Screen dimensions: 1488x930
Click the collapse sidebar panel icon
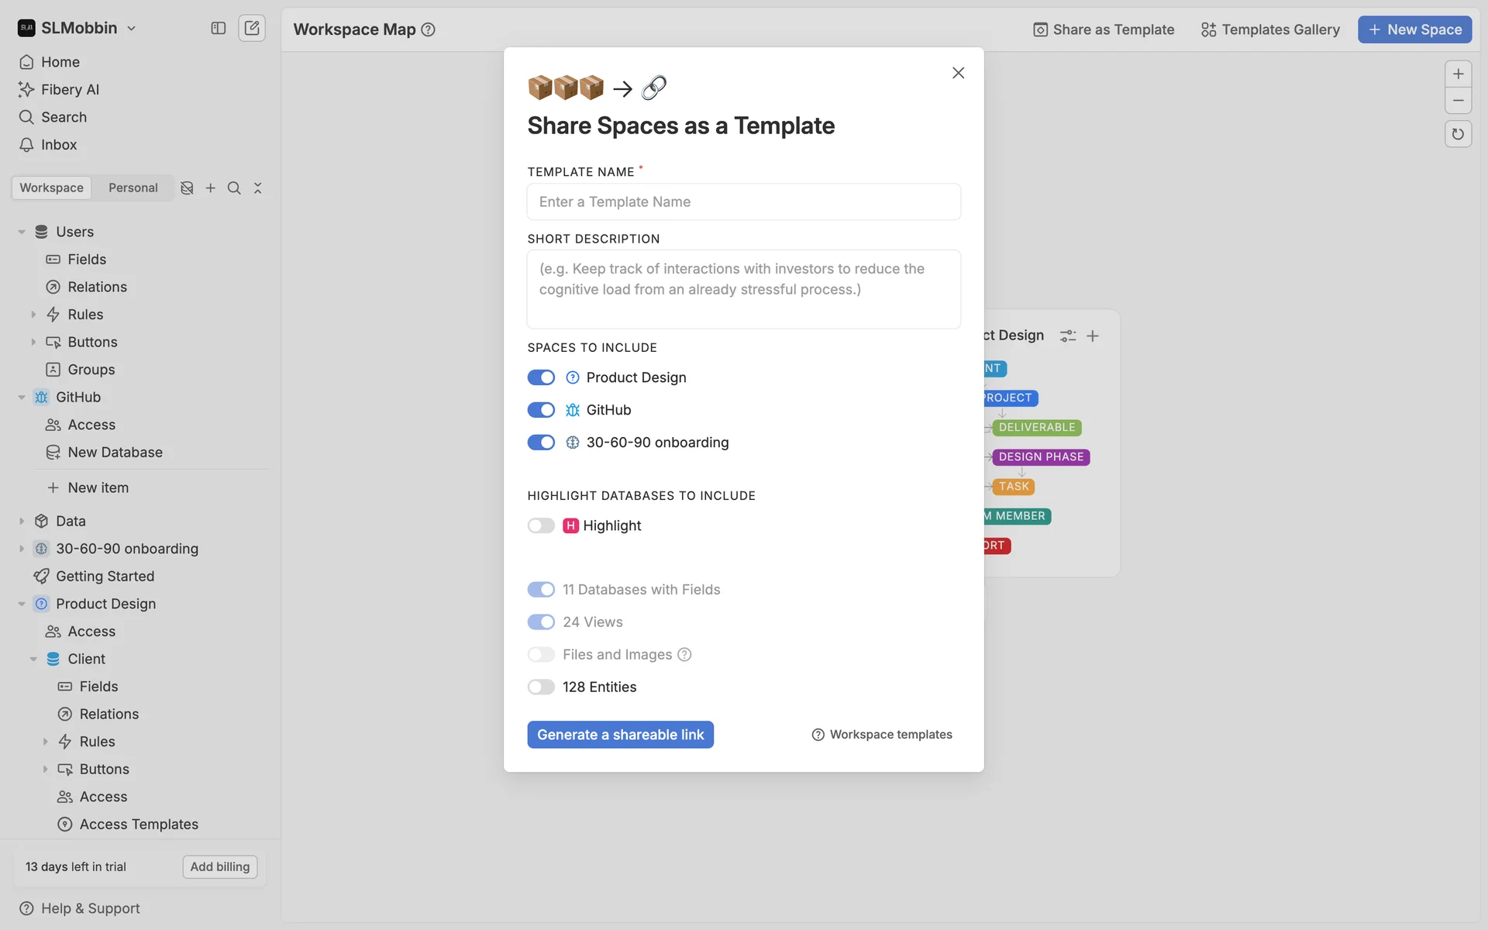(219, 29)
